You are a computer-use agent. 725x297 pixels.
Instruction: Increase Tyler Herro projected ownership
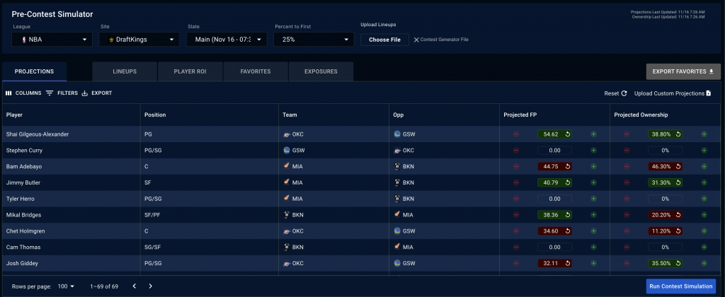pos(704,199)
